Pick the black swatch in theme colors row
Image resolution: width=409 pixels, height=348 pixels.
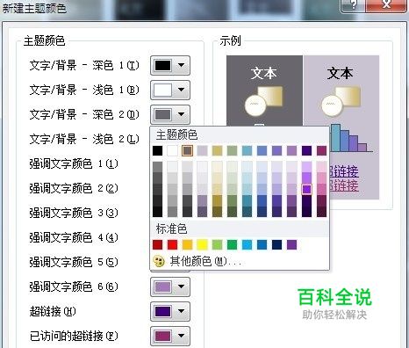(x=157, y=151)
